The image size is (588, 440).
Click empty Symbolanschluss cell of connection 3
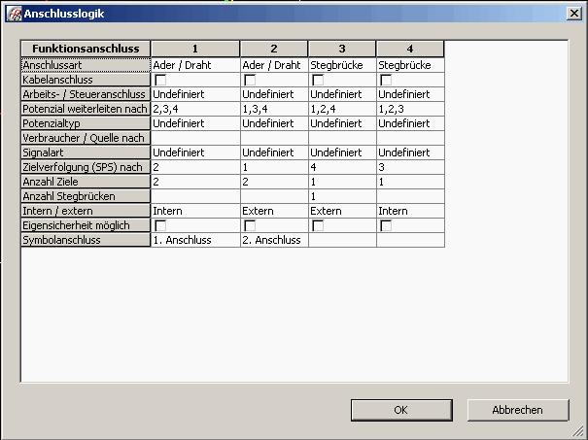coord(342,240)
